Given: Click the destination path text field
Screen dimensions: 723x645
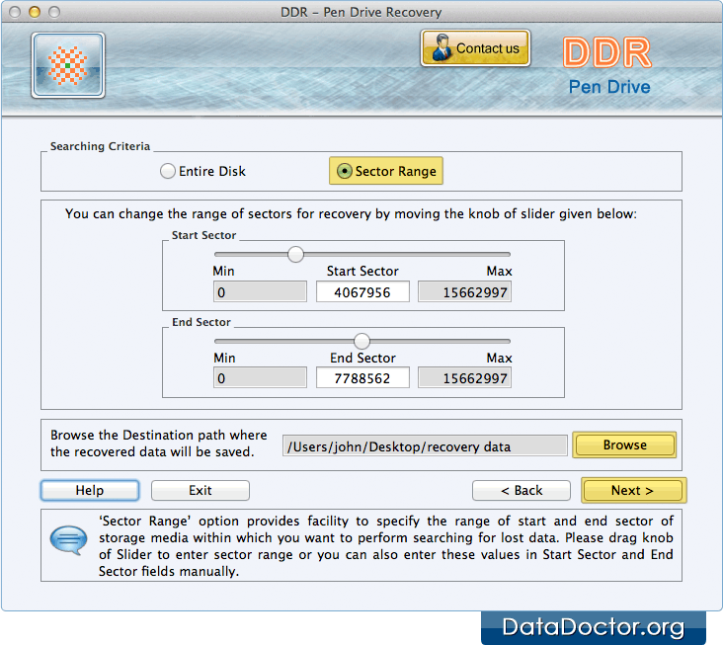Looking at the screenshot, I should tap(425, 446).
